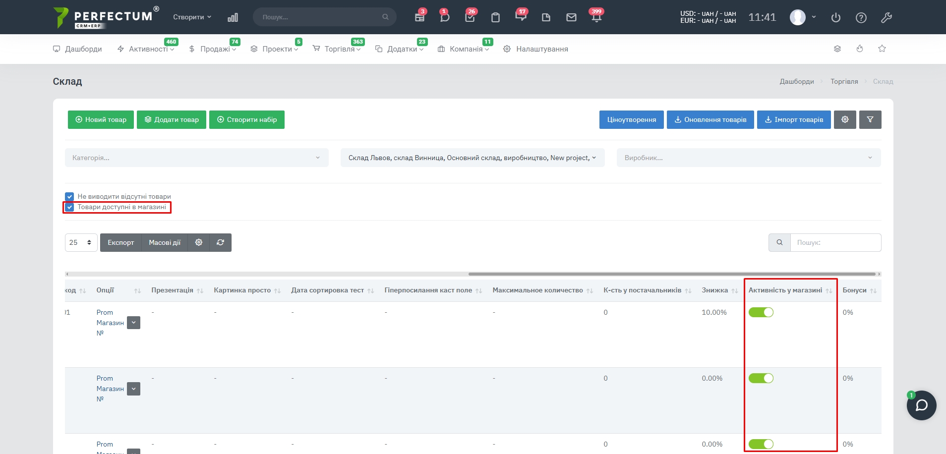Screen dimensions: 946x454
Task: Open the Торгівля menu
Action: pos(340,49)
